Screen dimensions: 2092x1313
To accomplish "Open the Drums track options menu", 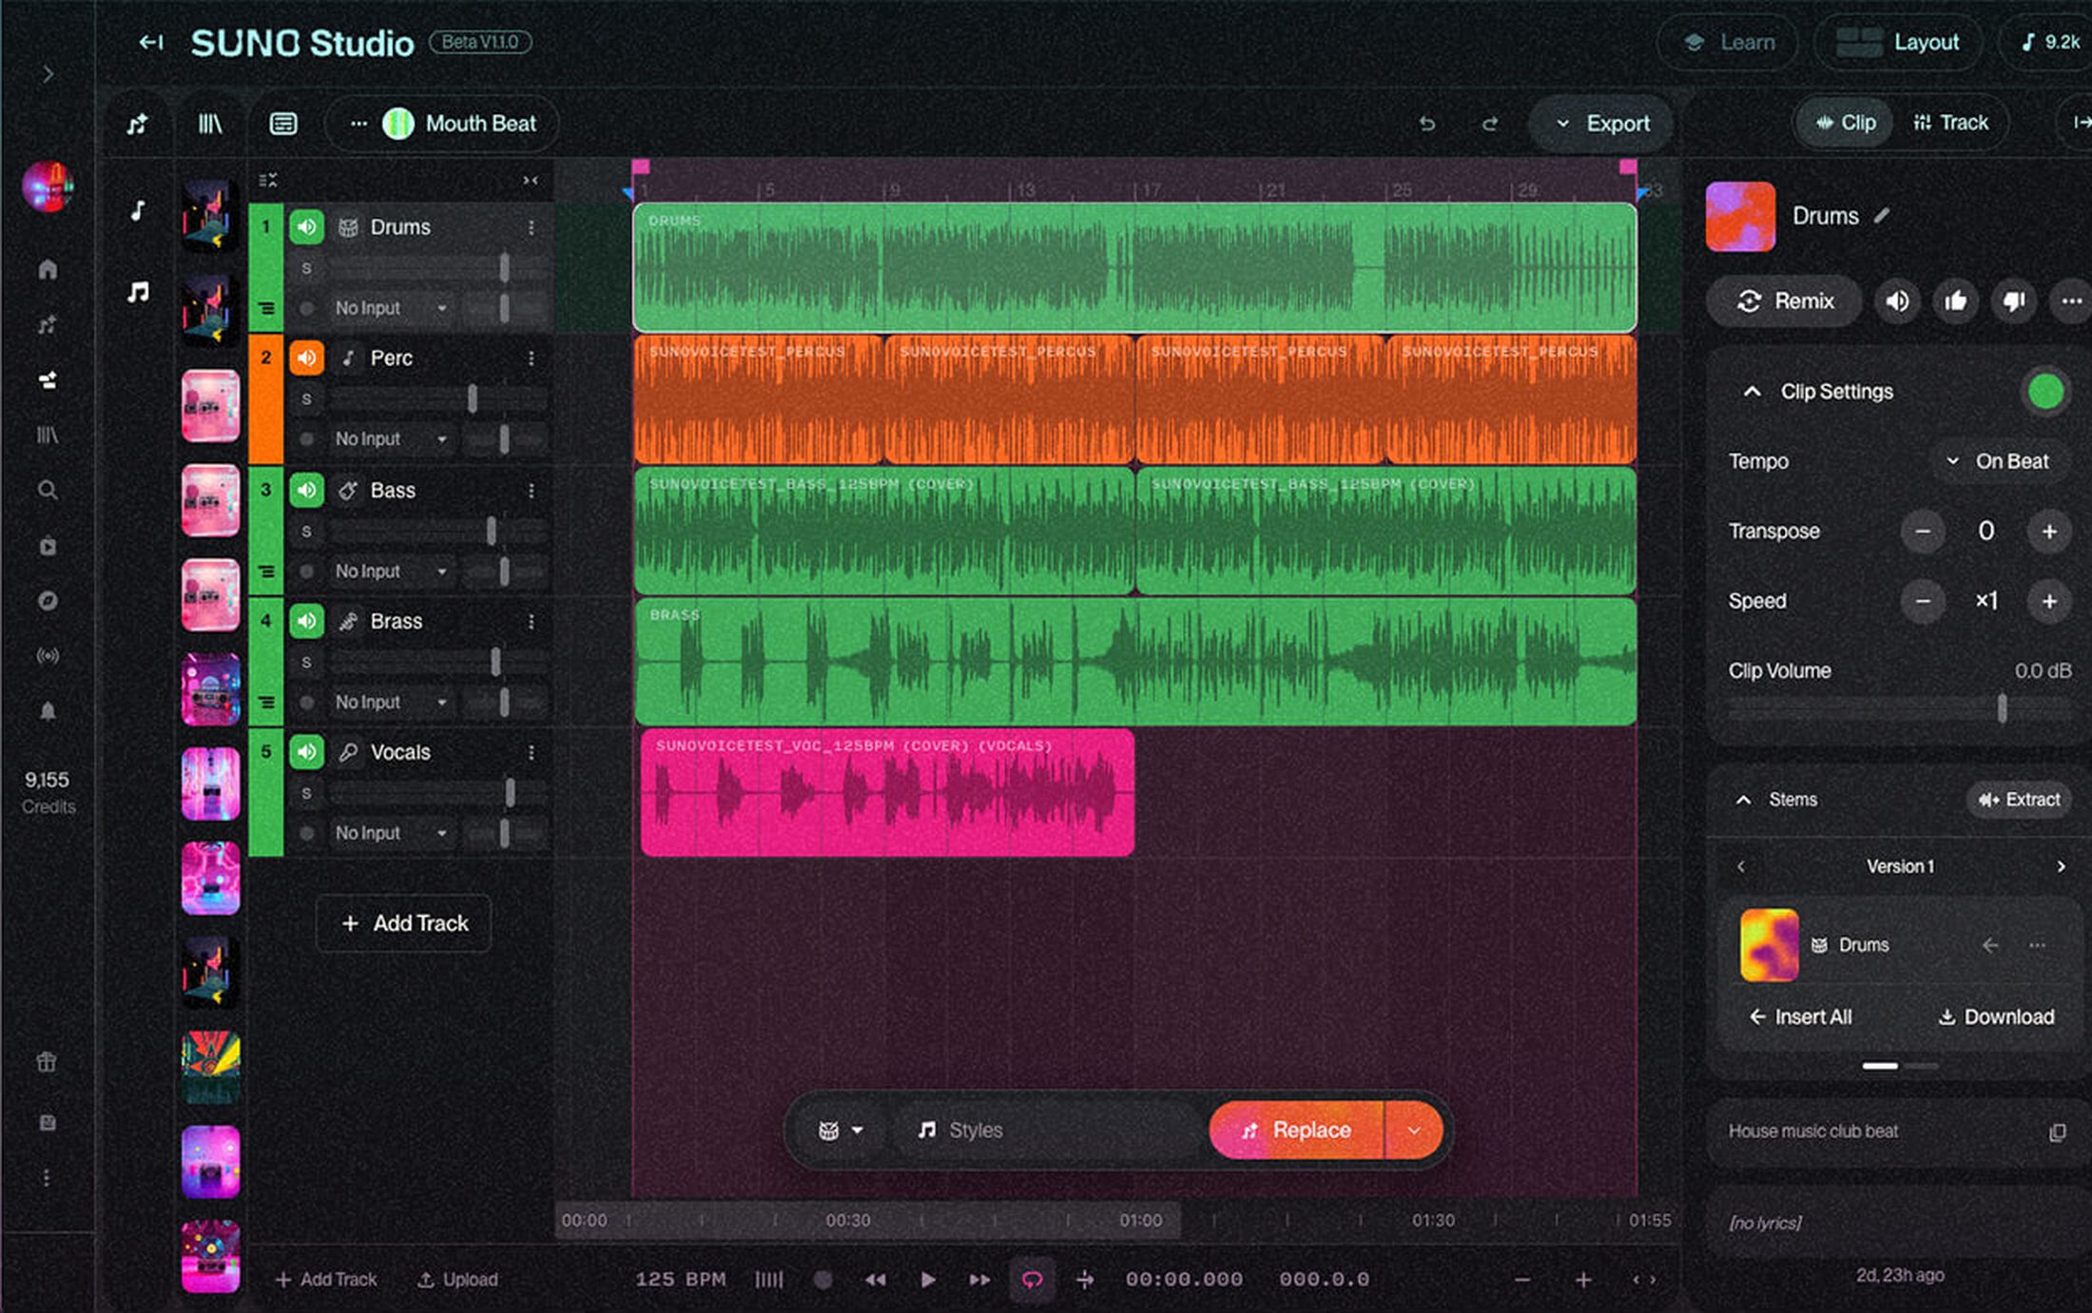I will (x=531, y=227).
